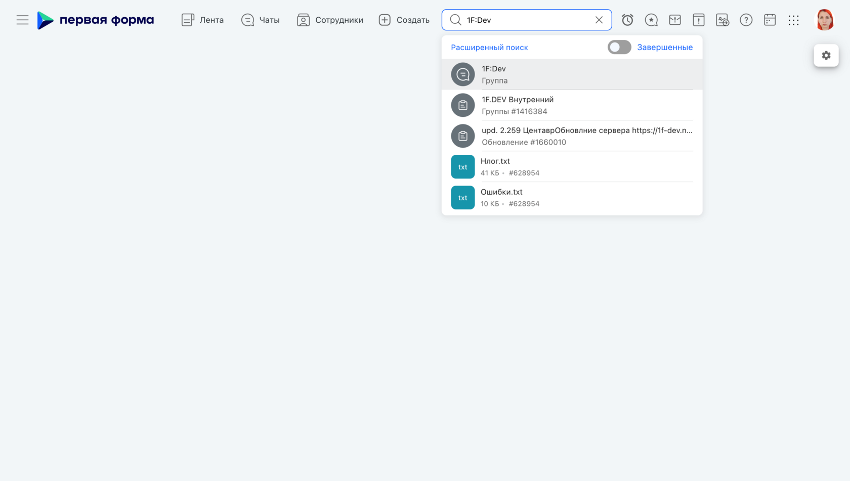Open the envelope with exclamation icon
Screen dimensions: 850x481
pos(675,20)
